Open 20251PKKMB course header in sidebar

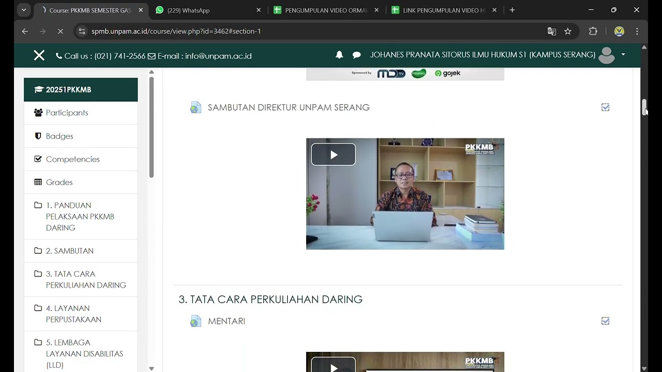(81, 89)
